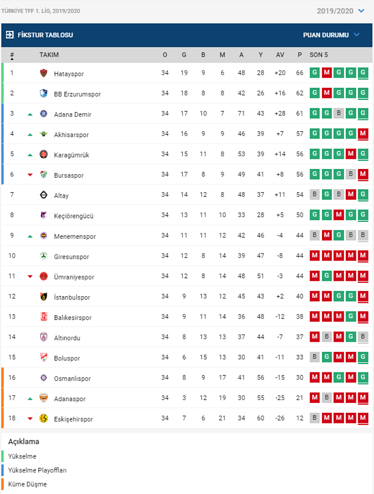
Task: Click the Altay club logo
Action: [44, 195]
